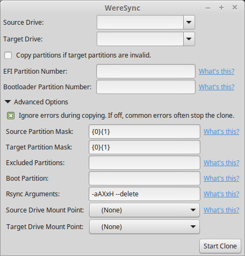This screenshot has height=256, width=245.
Task: Disable ignore errors during copying checkbox
Action: (x=11, y=116)
